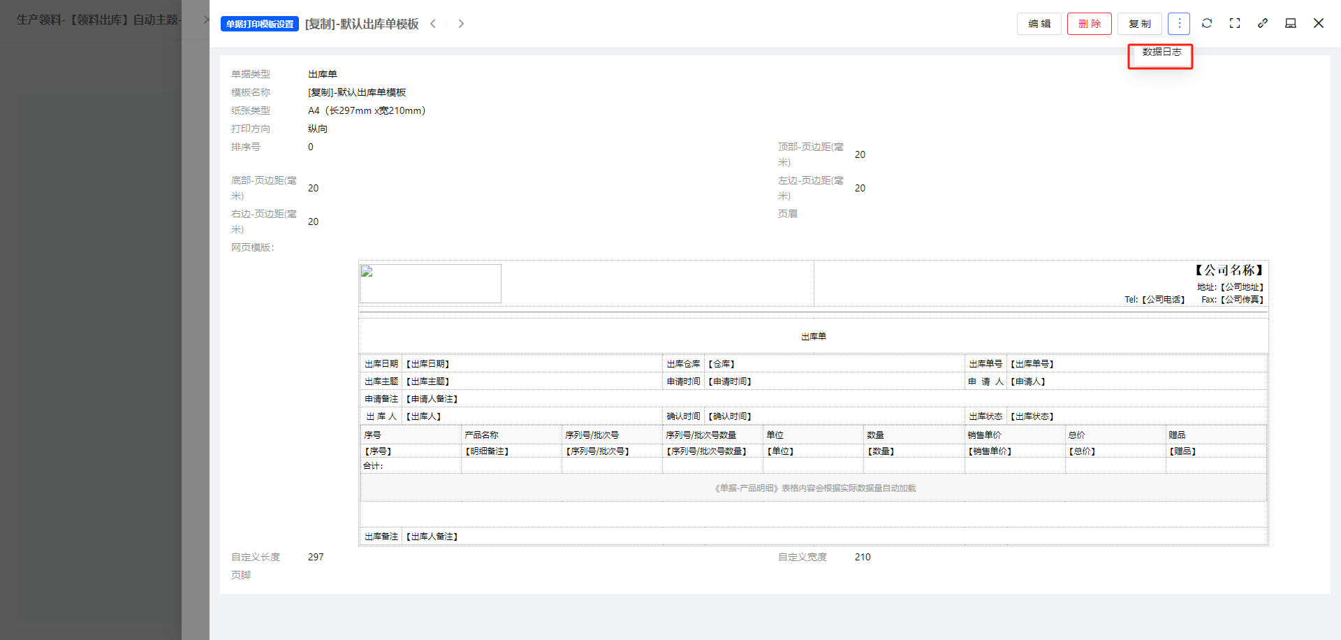The image size is (1341, 640).
Task: Click the 【公司地址】 placeholder text
Action: 1242,287
